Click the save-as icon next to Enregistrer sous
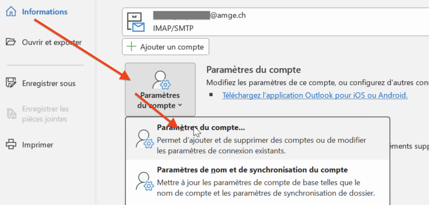Viewport: 429px width, 205px height. click(x=11, y=83)
